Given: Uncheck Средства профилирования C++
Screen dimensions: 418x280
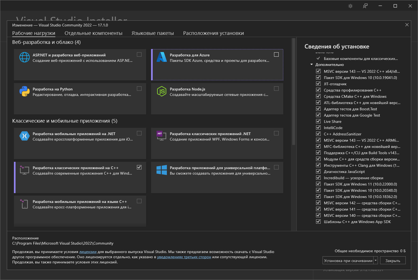Looking at the screenshot, I should point(318,90).
